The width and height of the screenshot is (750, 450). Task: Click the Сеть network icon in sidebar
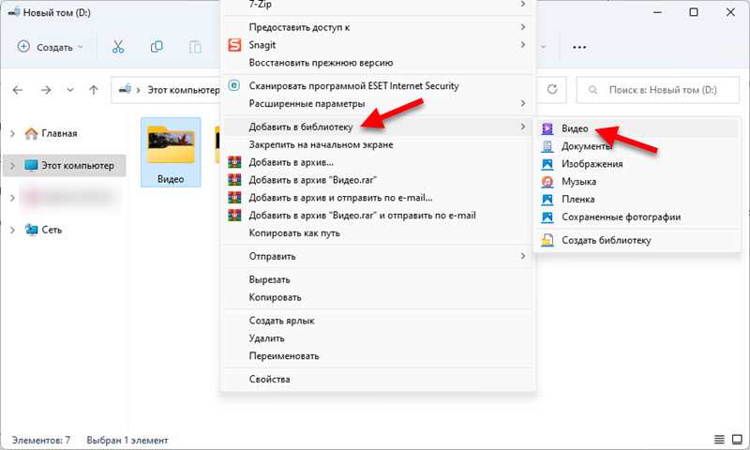coord(32,230)
